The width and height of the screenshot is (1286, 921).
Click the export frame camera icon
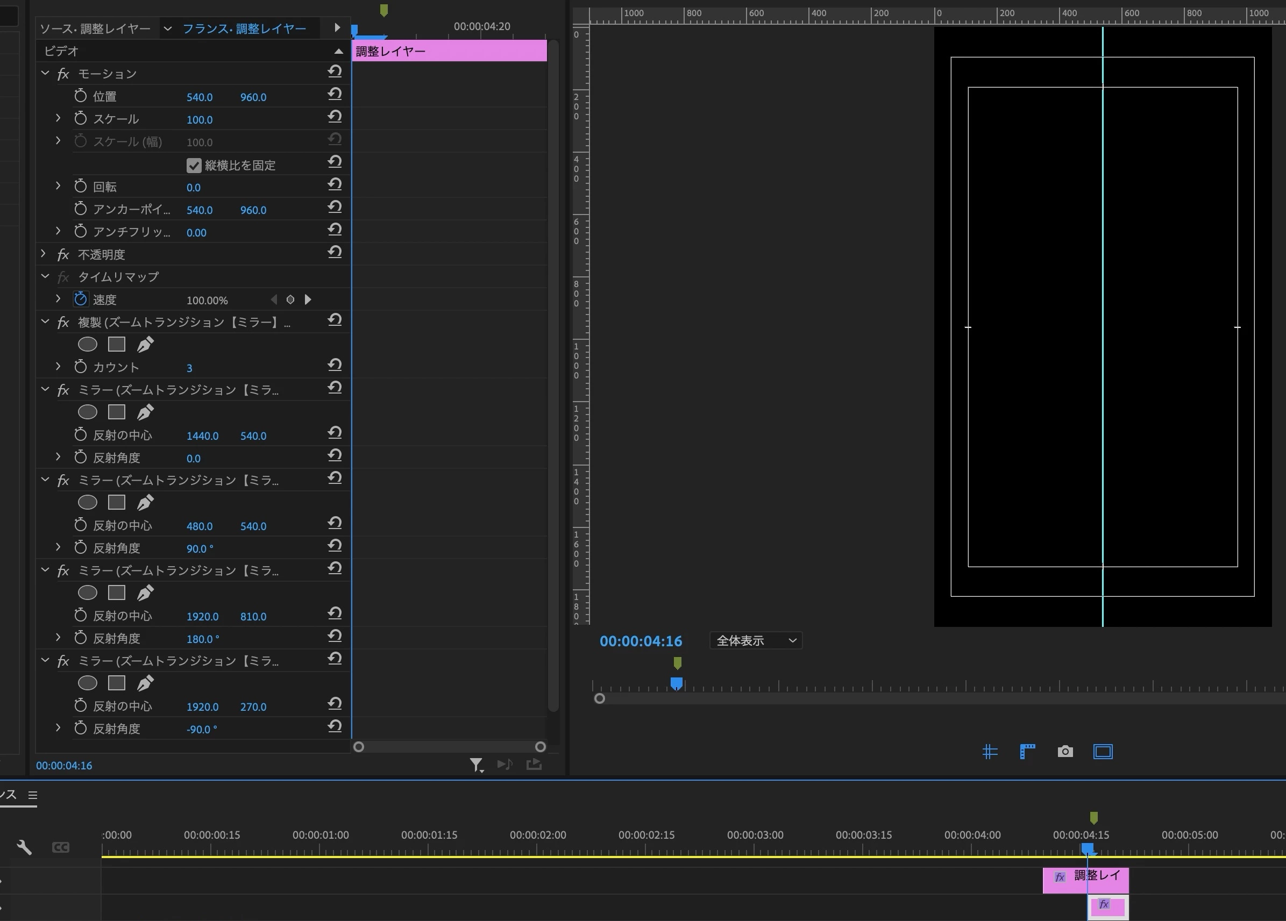(1065, 752)
